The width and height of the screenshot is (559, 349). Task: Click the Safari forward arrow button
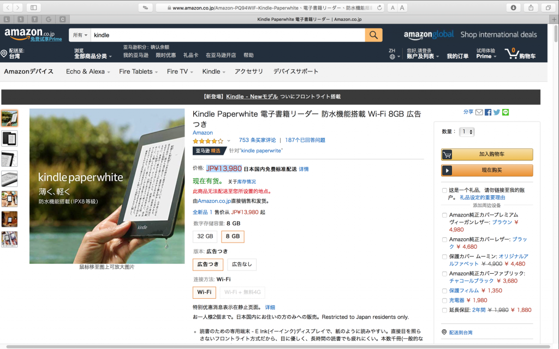17,8
